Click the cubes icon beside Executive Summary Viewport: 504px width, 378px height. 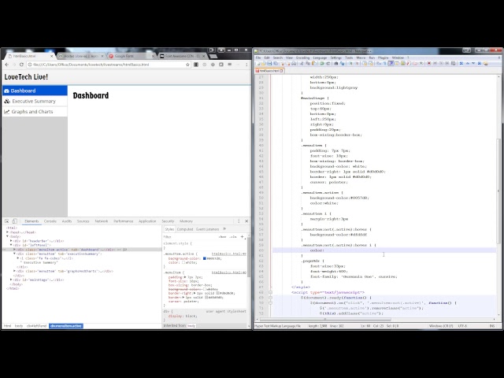pyautogui.click(x=7, y=102)
